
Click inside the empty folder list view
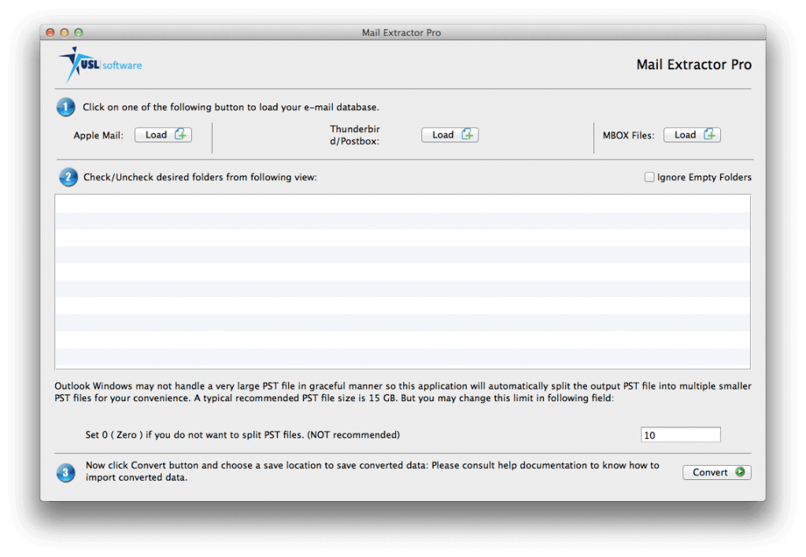(x=402, y=281)
